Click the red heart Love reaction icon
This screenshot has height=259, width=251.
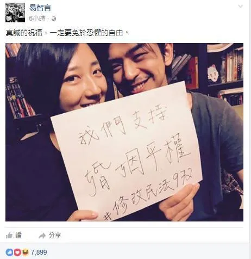pos(17,252)
